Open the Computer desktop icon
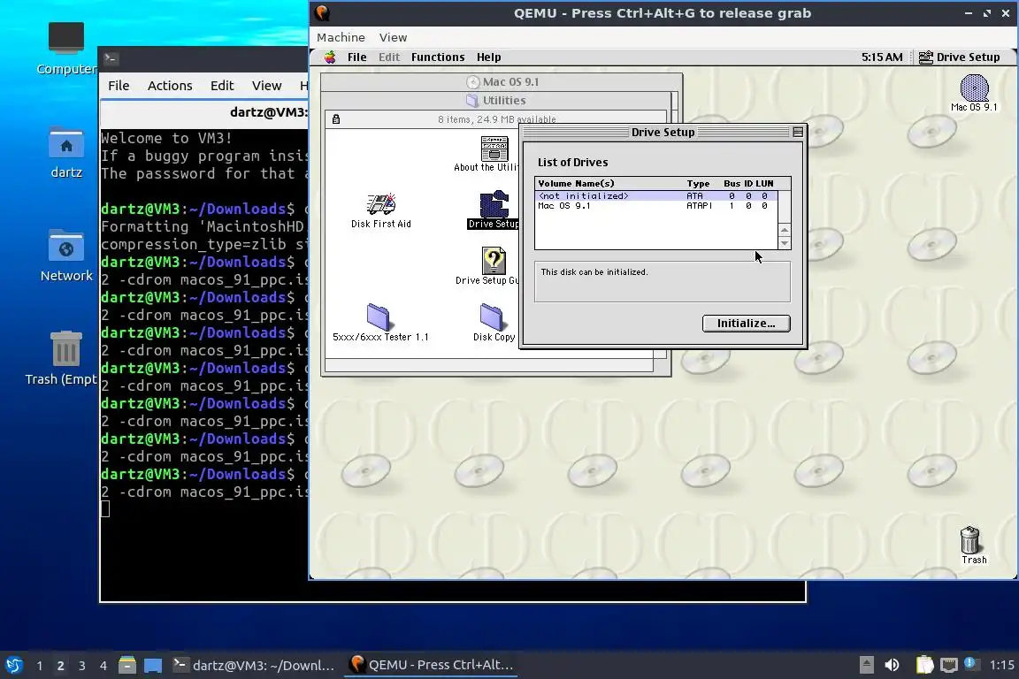The height and width of the screenshot is (679, 1019). point(66,38)
